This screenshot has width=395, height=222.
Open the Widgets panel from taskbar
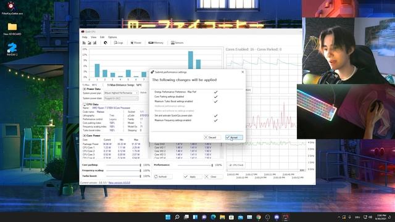pyautogui.click(x=195, y=217)
